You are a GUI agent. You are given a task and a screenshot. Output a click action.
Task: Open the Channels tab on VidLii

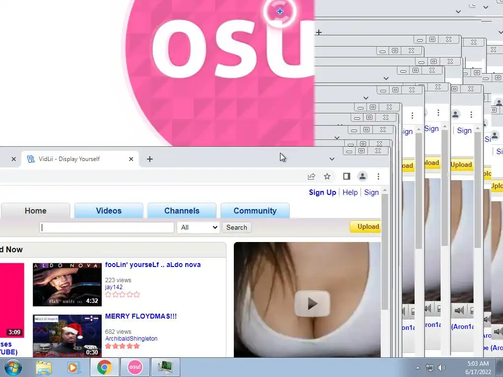[182, 211]
